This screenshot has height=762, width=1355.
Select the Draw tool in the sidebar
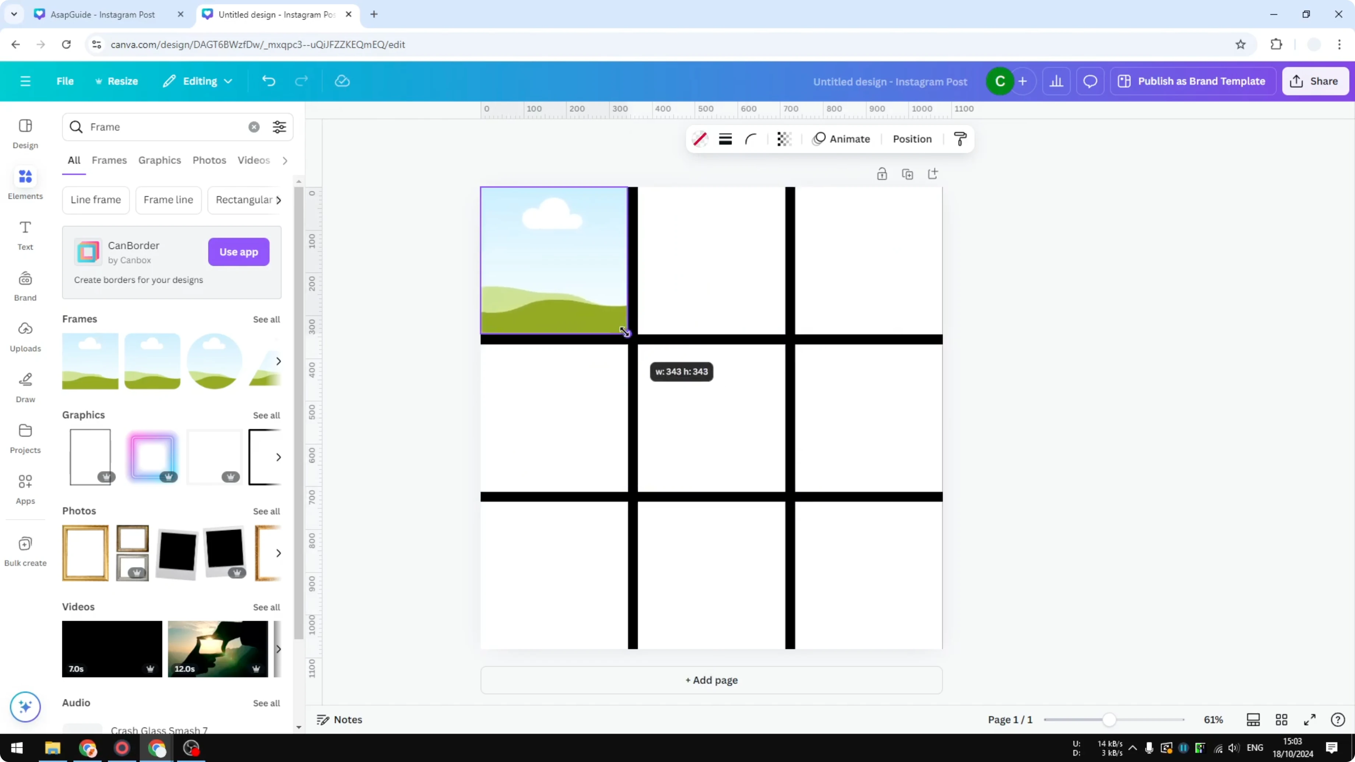25,387
